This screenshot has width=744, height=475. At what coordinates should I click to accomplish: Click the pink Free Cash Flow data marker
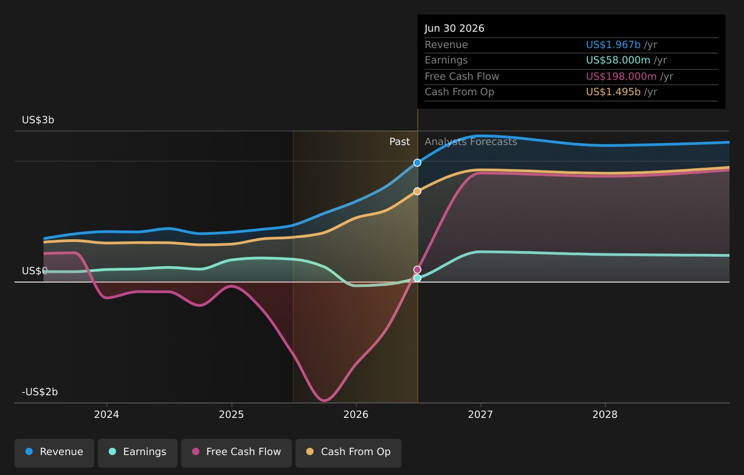click(x=417, y=270)
